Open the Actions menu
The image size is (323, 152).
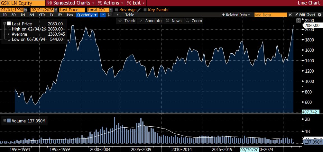click(111, 3)
